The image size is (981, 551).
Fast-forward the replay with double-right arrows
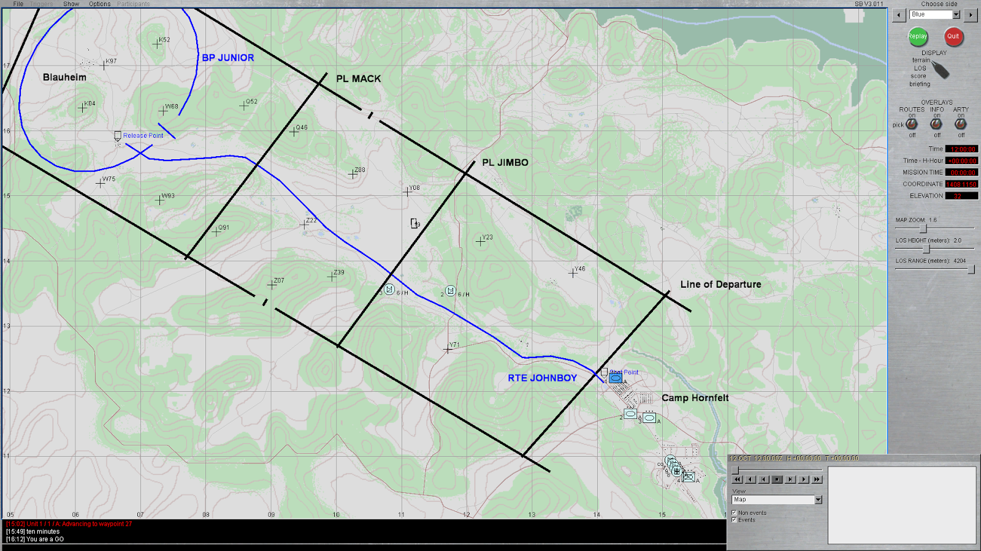817,479
